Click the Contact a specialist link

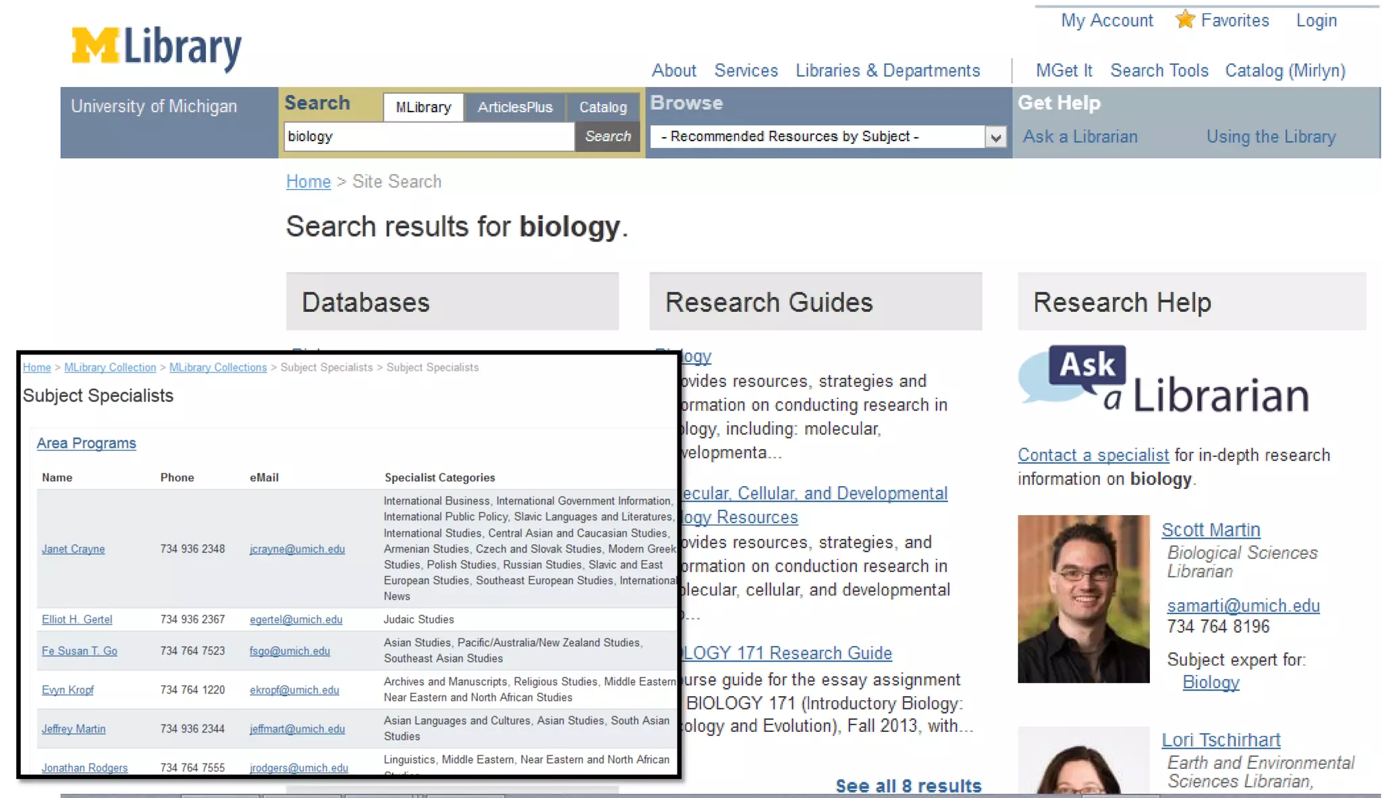(x=1093, y=455)
